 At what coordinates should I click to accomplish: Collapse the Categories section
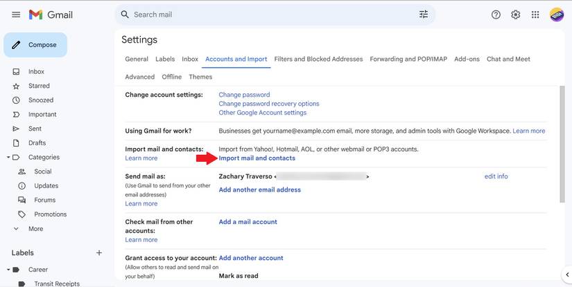coord(8,158)
